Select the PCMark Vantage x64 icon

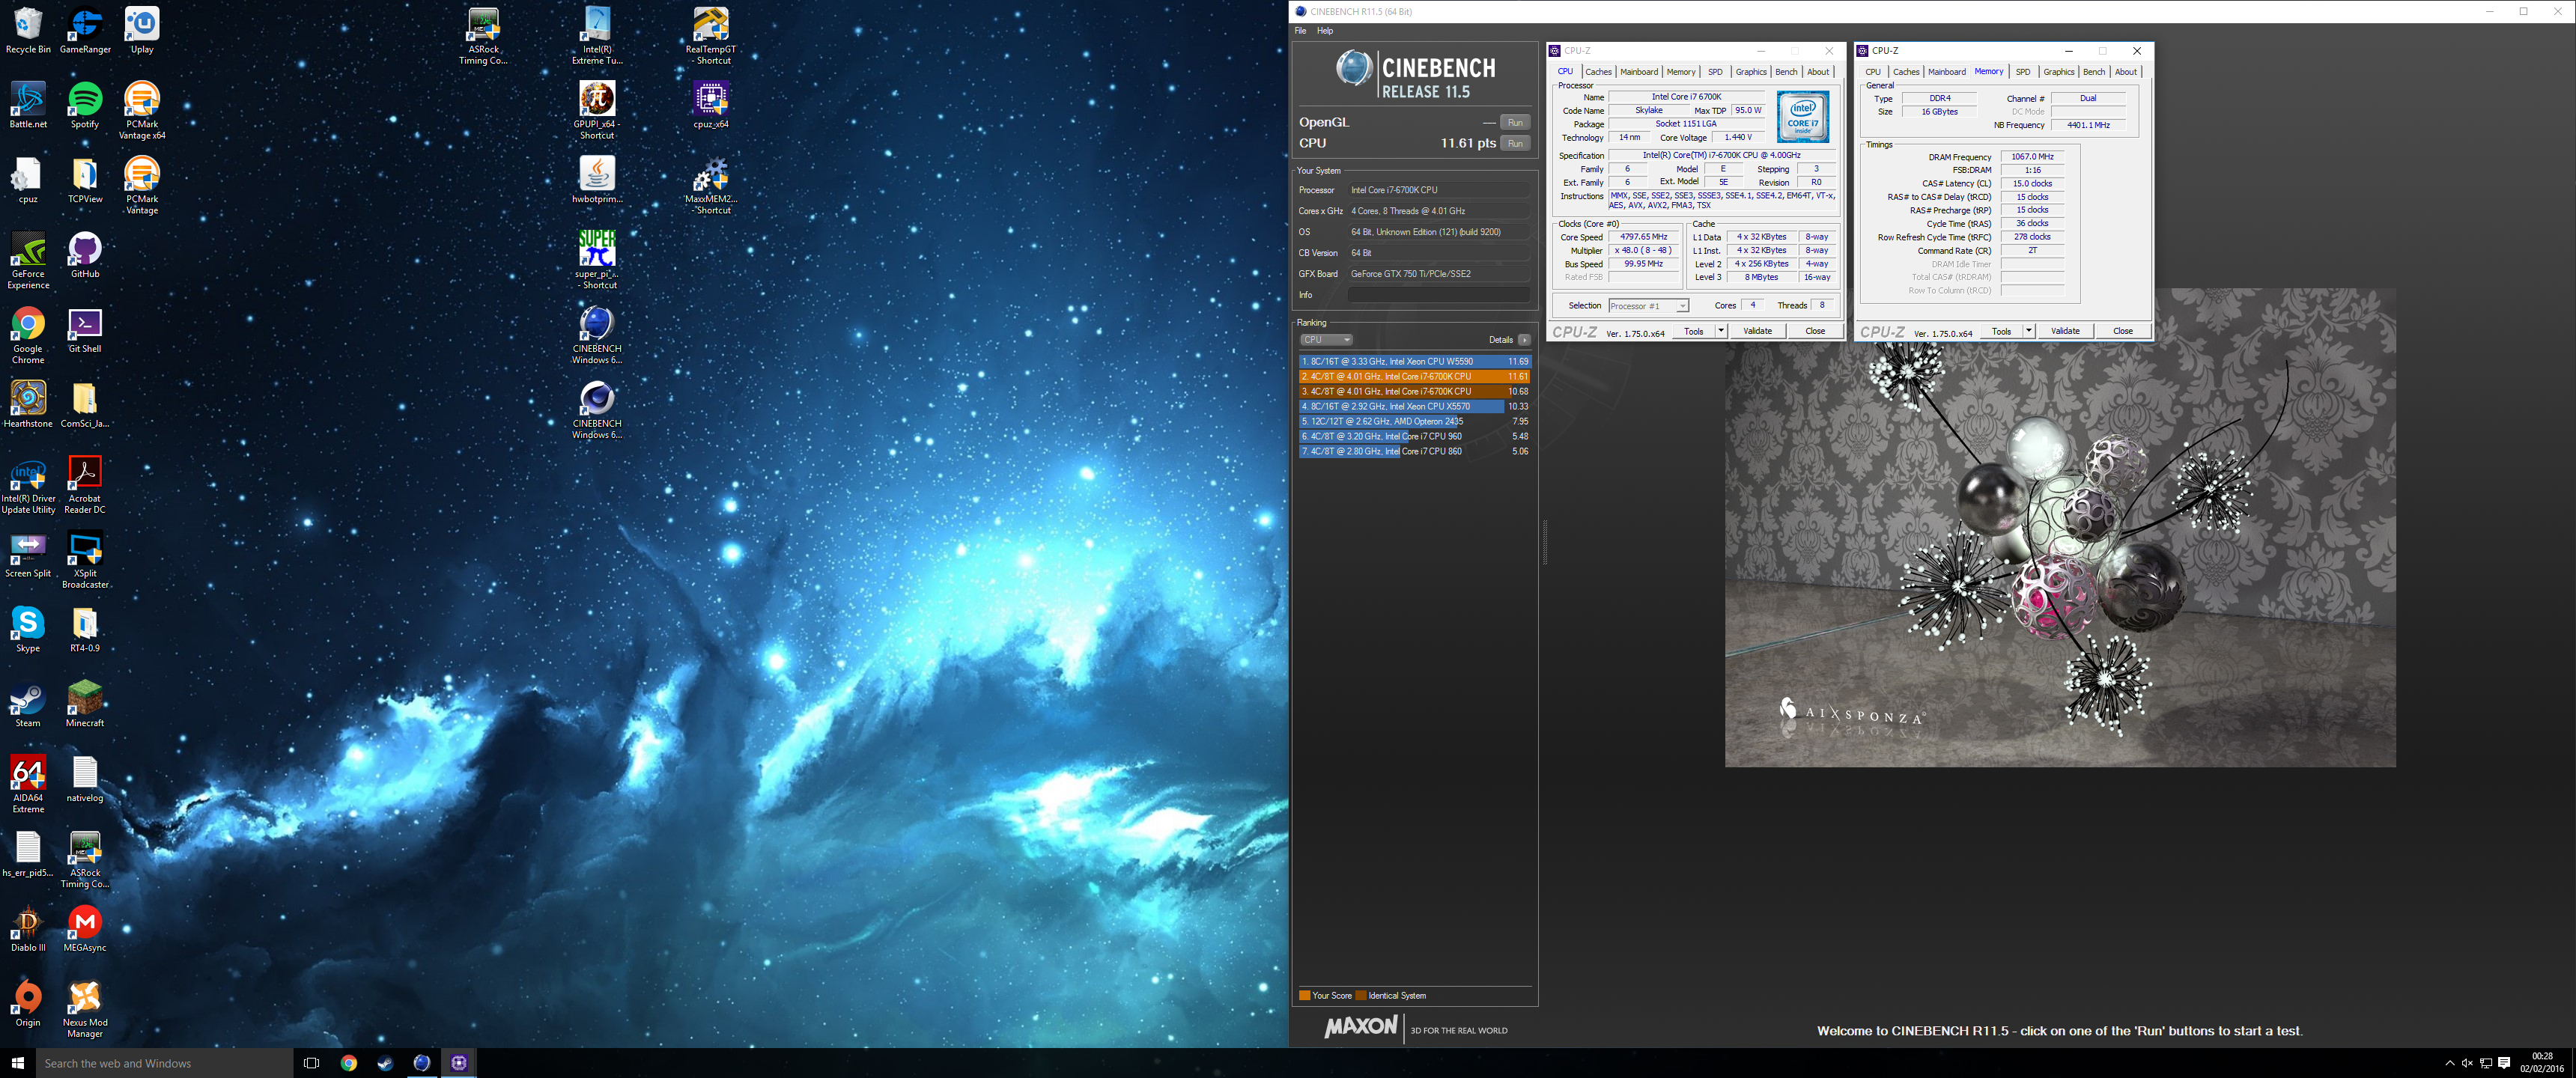(x=142, y=110)
